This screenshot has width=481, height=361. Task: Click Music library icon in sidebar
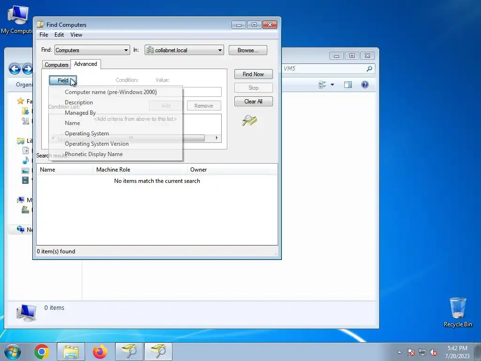(25, 160)
